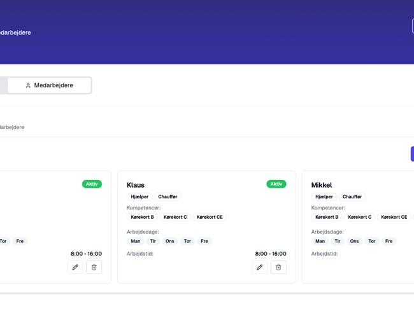
Task: Click the trash icon on Klaus's card
Action: click(x=278, y=267)
